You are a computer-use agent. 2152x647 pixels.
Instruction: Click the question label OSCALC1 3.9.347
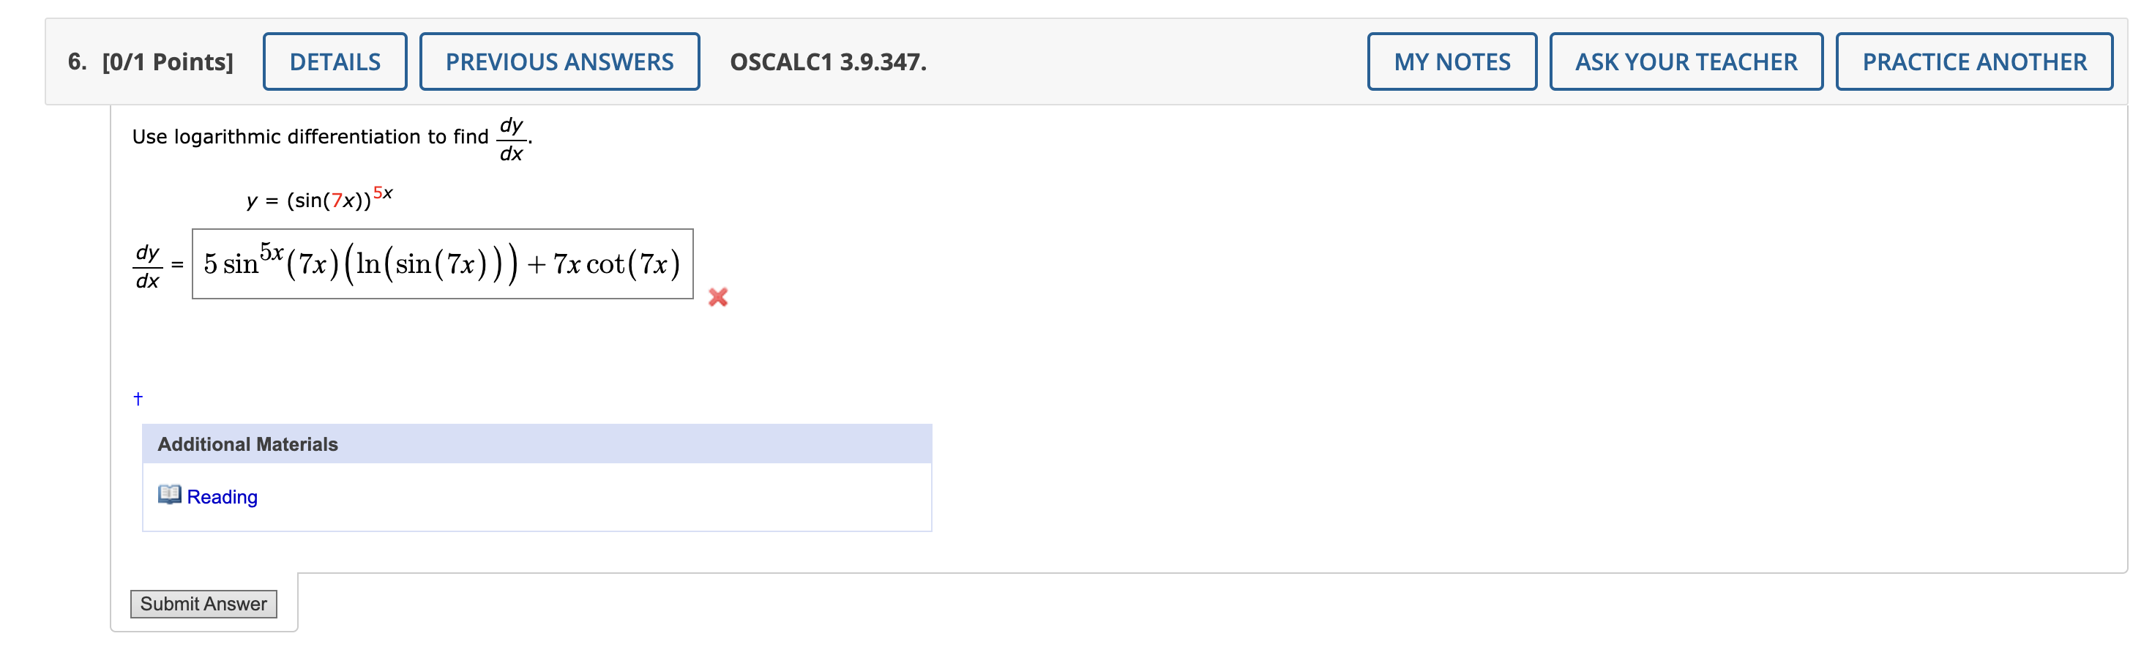[826, 61]
